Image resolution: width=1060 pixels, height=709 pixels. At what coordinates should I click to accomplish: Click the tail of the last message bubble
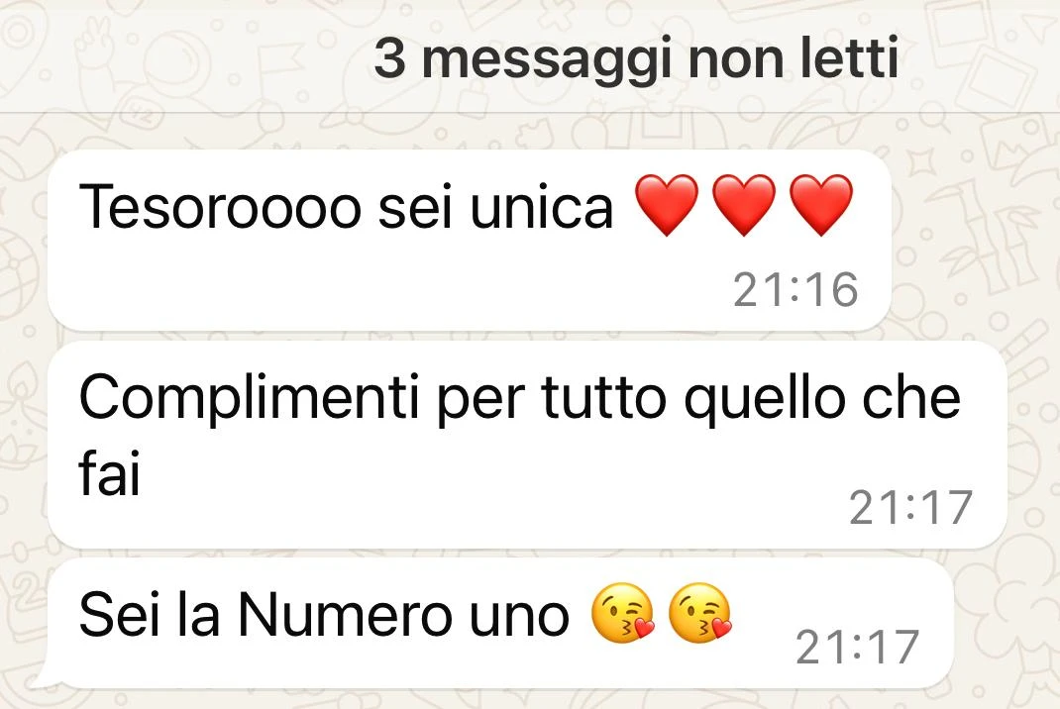point(42,676)
